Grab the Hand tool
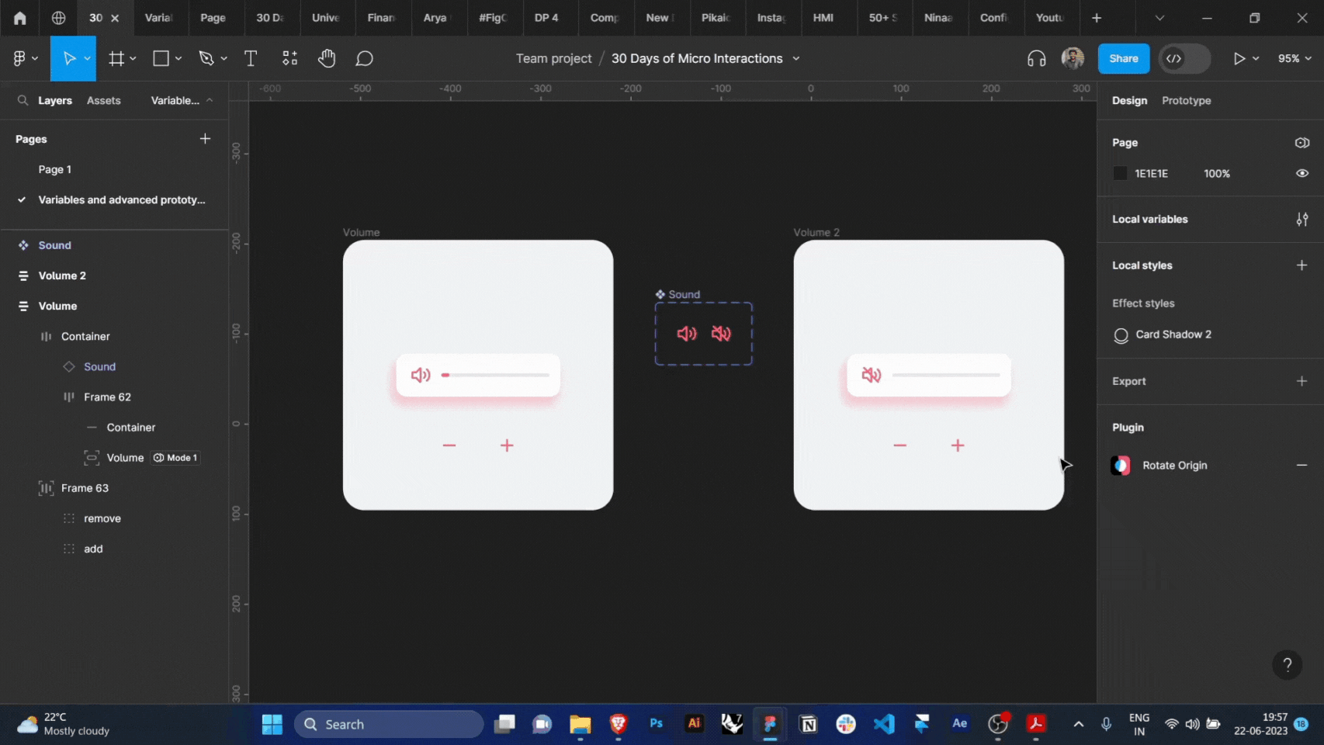This screenshot has width=1324, height=745. pos(327,57)
